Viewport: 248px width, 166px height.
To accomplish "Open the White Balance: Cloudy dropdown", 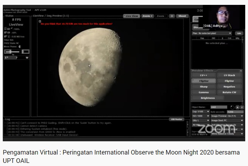I will coord(227,134).
